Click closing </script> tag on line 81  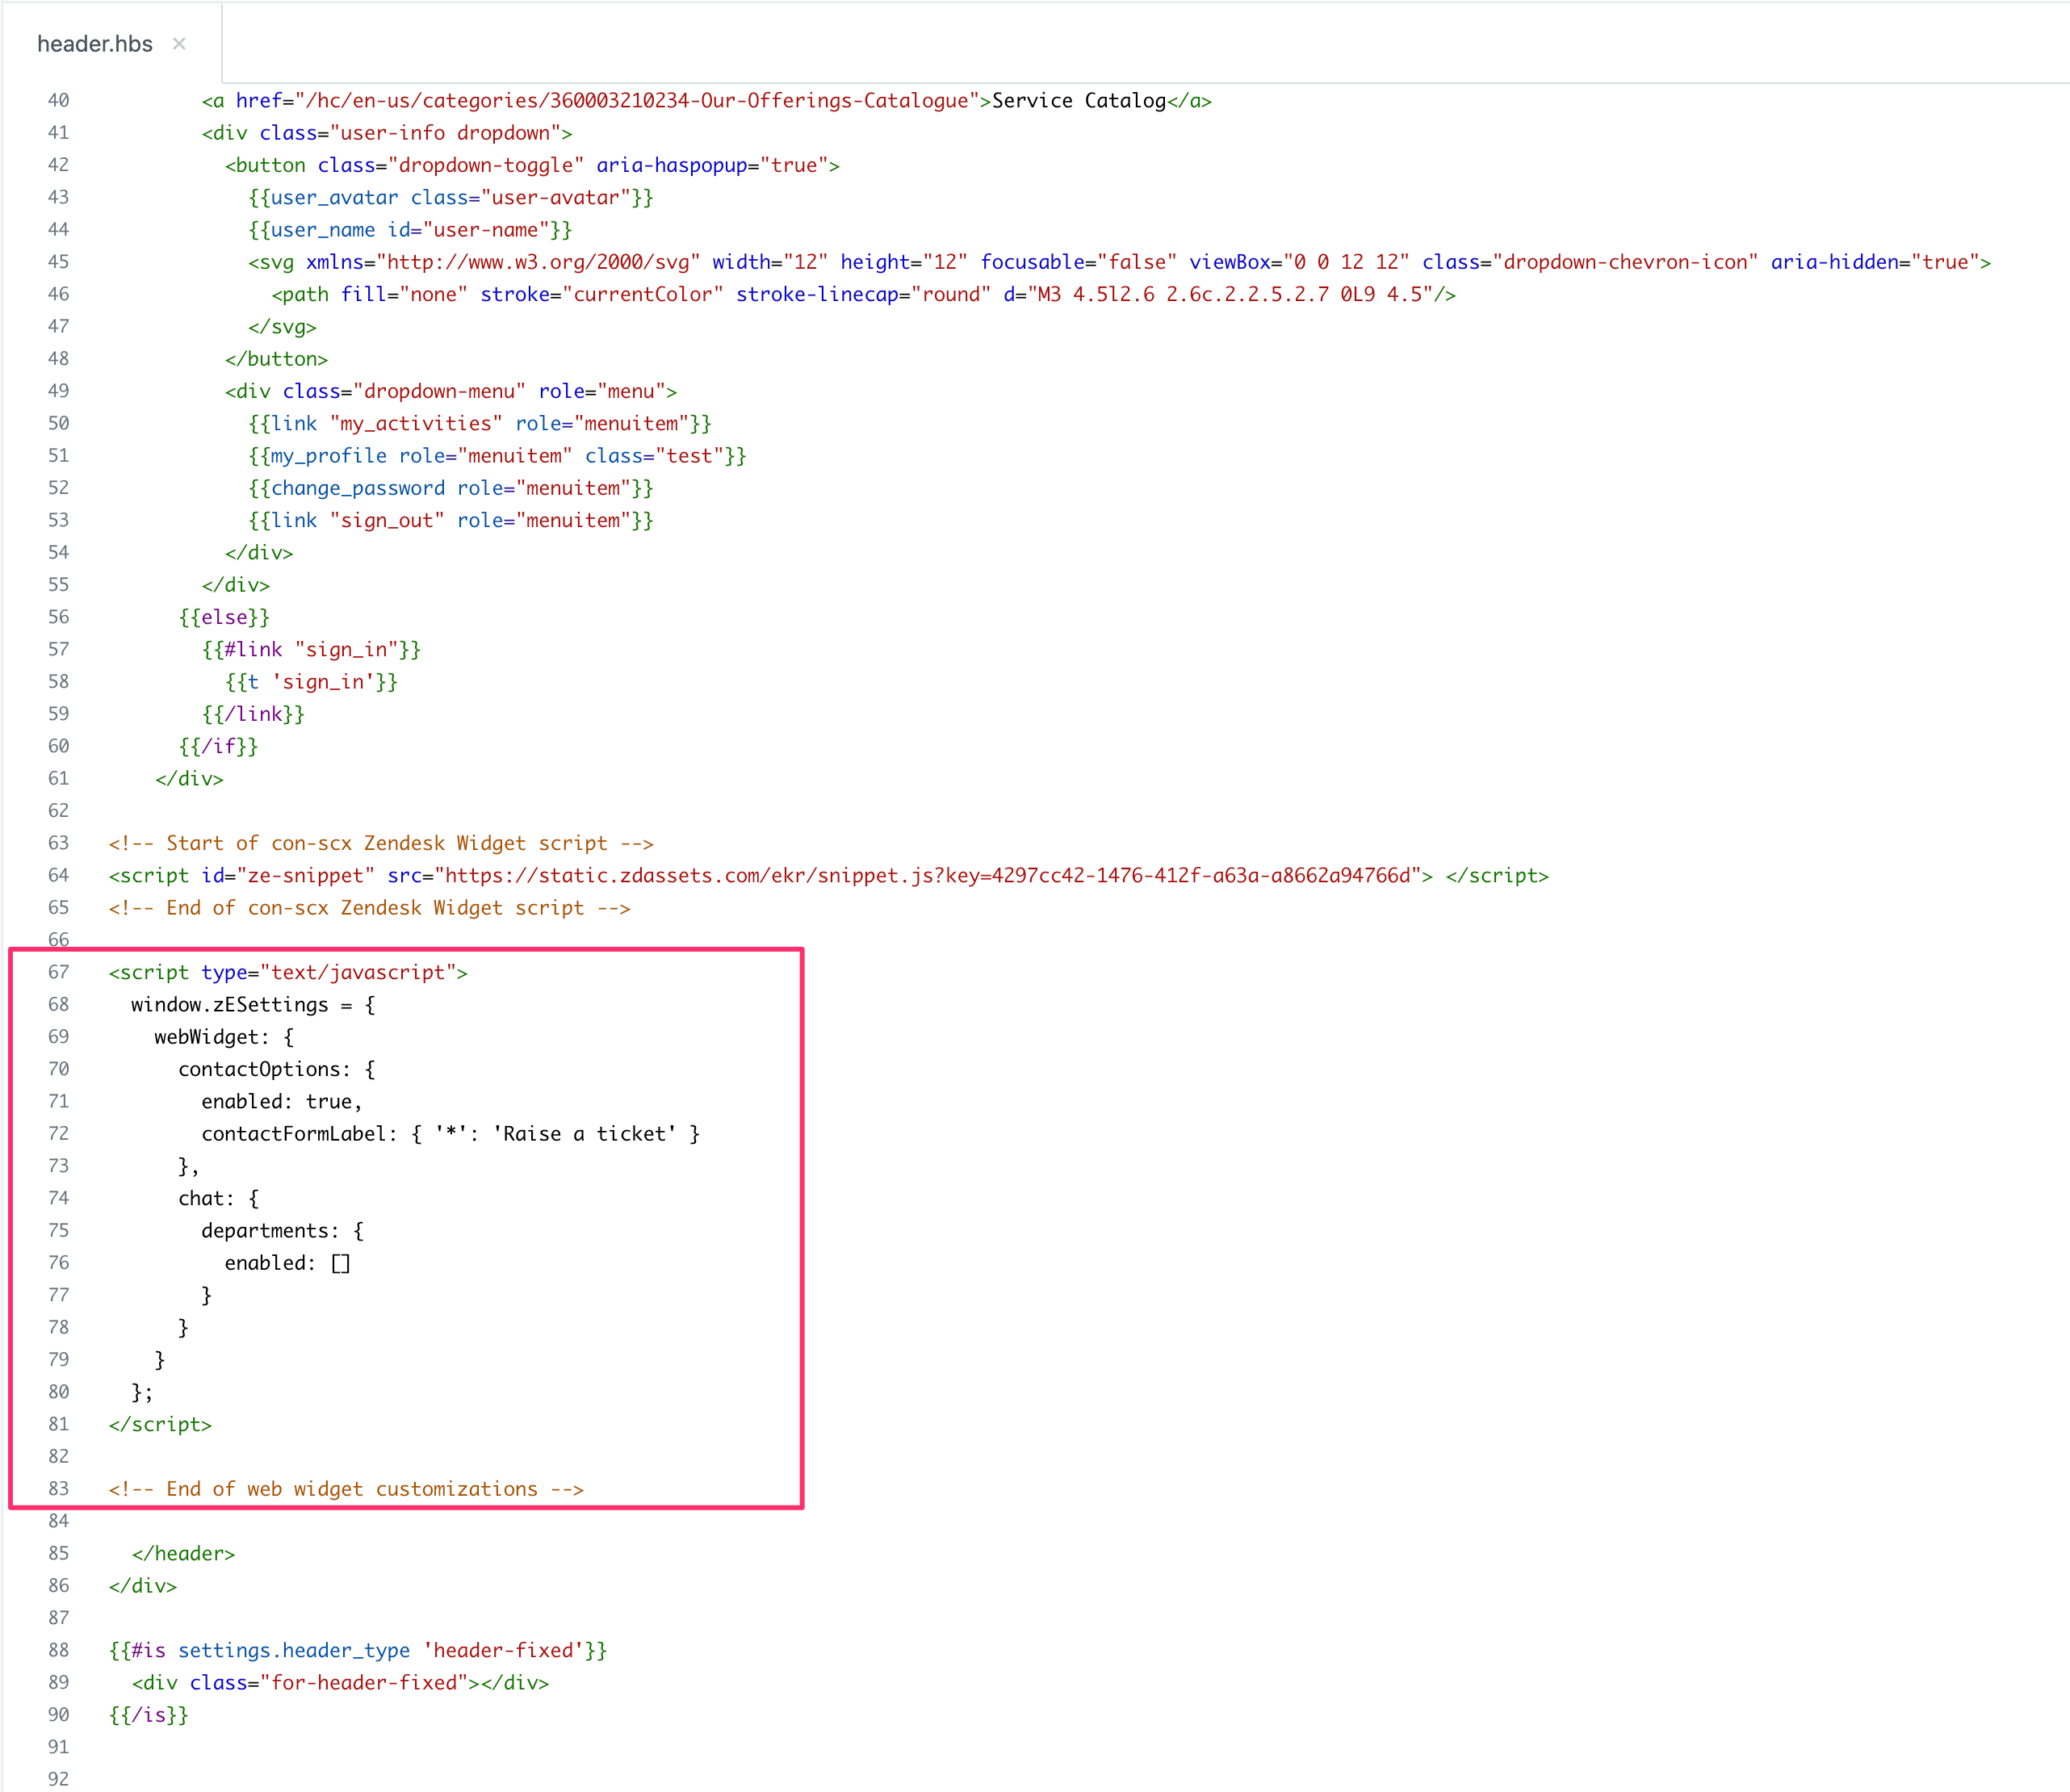pos(160,1424)
